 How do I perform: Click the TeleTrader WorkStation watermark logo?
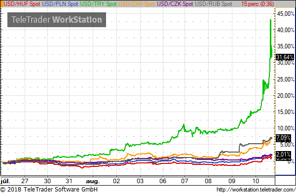click(57, 20)
